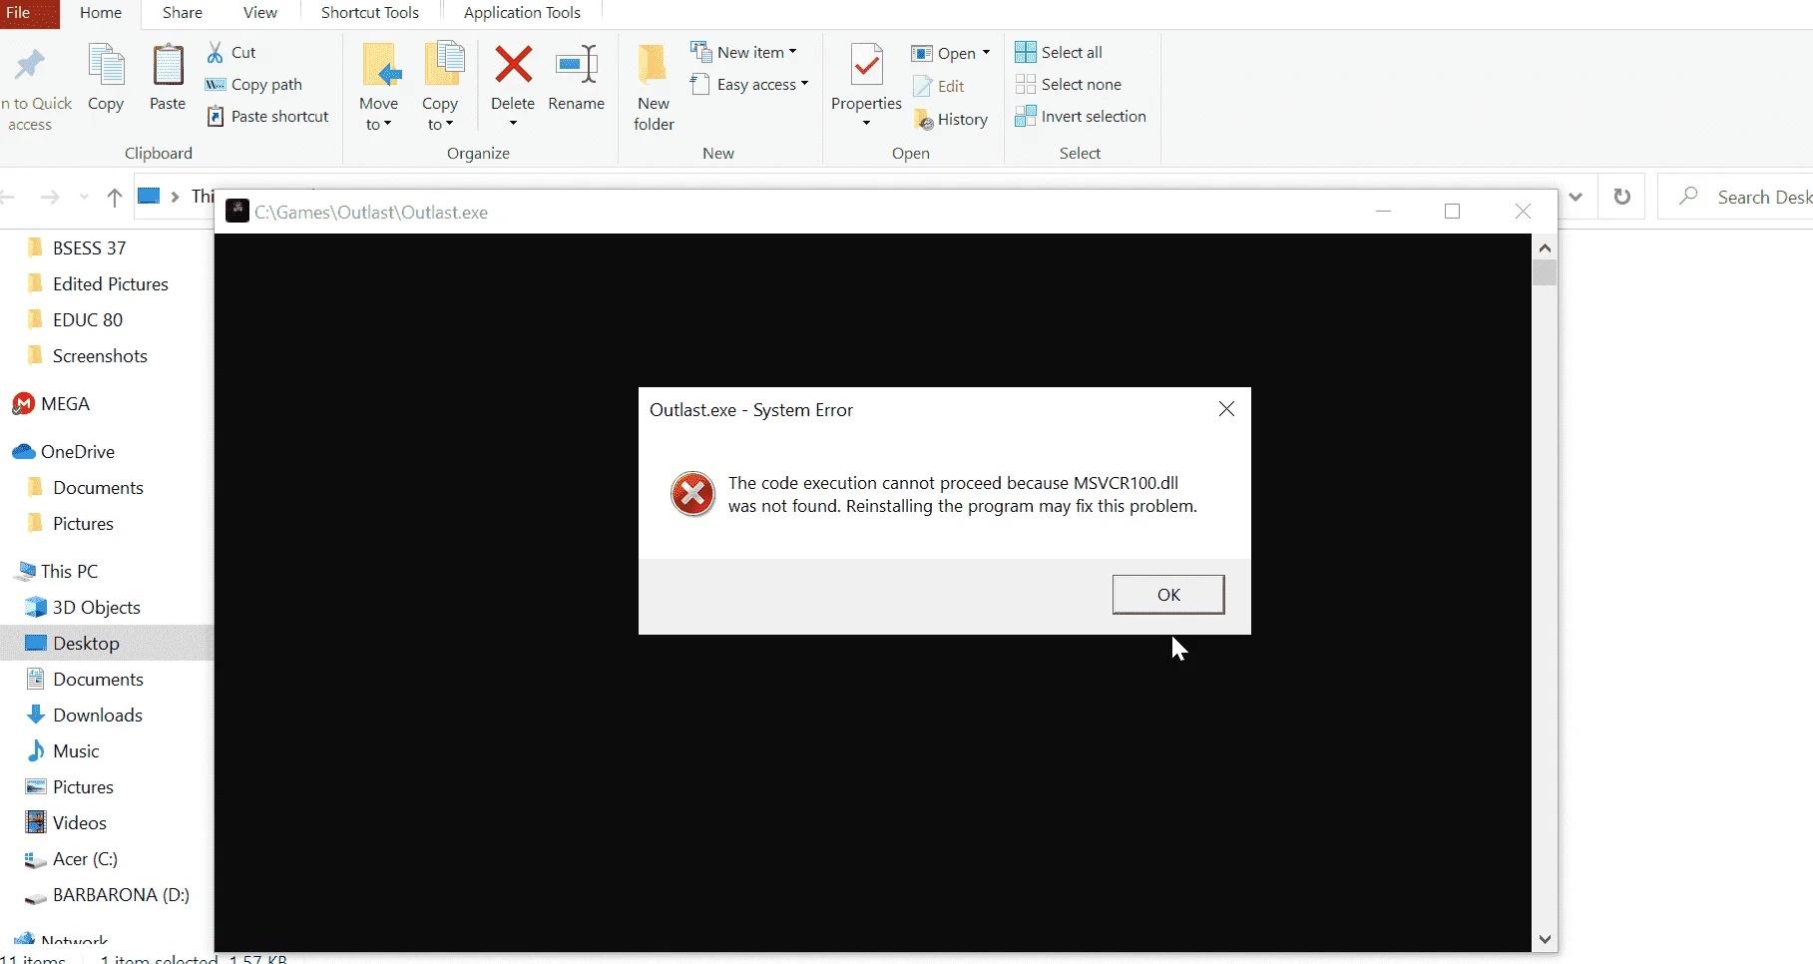1813x964 pixels.
Task: Click the Paste clipboard icon
Action: pos(168,66)
